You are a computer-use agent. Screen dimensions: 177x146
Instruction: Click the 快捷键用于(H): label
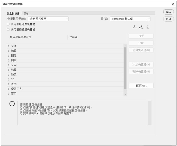16,19
